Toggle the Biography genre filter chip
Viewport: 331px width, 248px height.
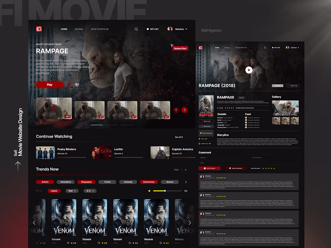(x=86, y=182)
